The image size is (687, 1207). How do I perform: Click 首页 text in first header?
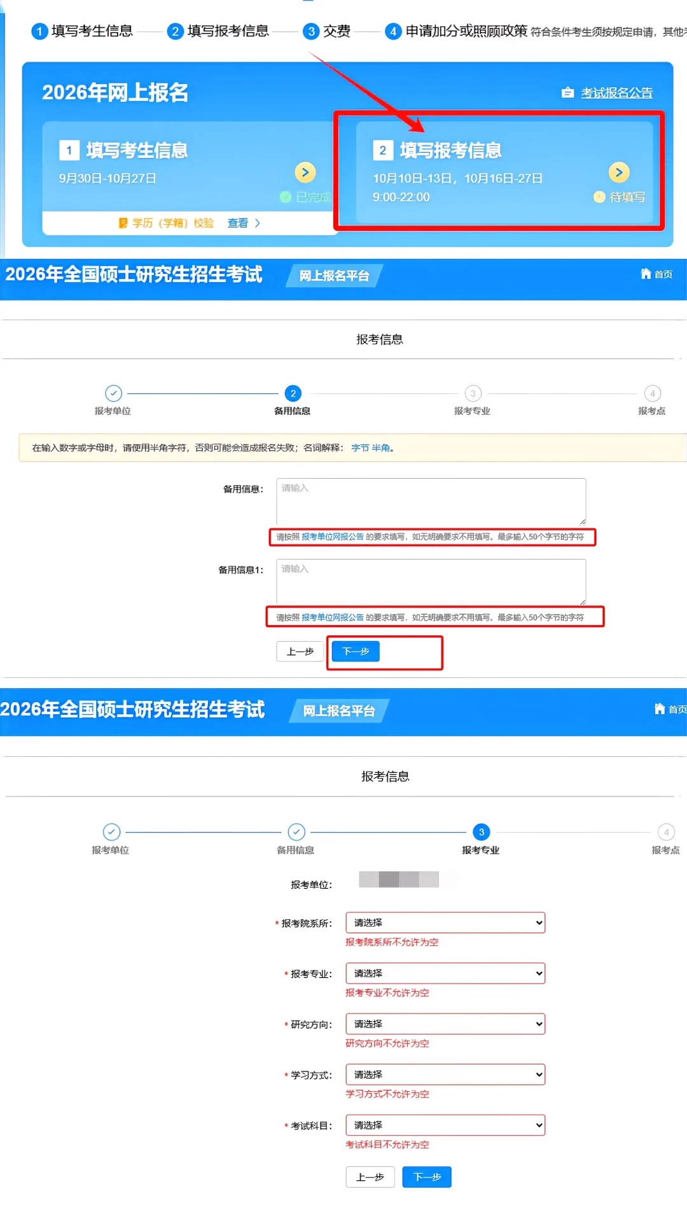[x=663, y=274]
